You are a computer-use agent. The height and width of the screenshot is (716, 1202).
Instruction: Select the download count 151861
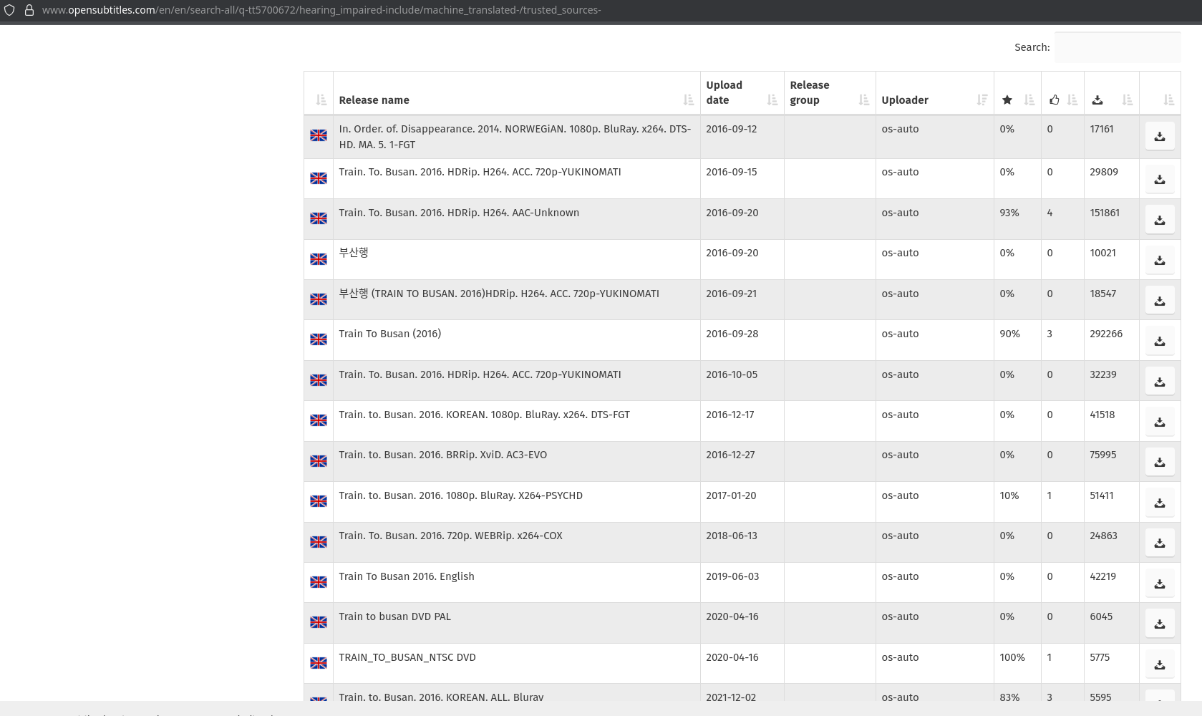coord(1105,213)
